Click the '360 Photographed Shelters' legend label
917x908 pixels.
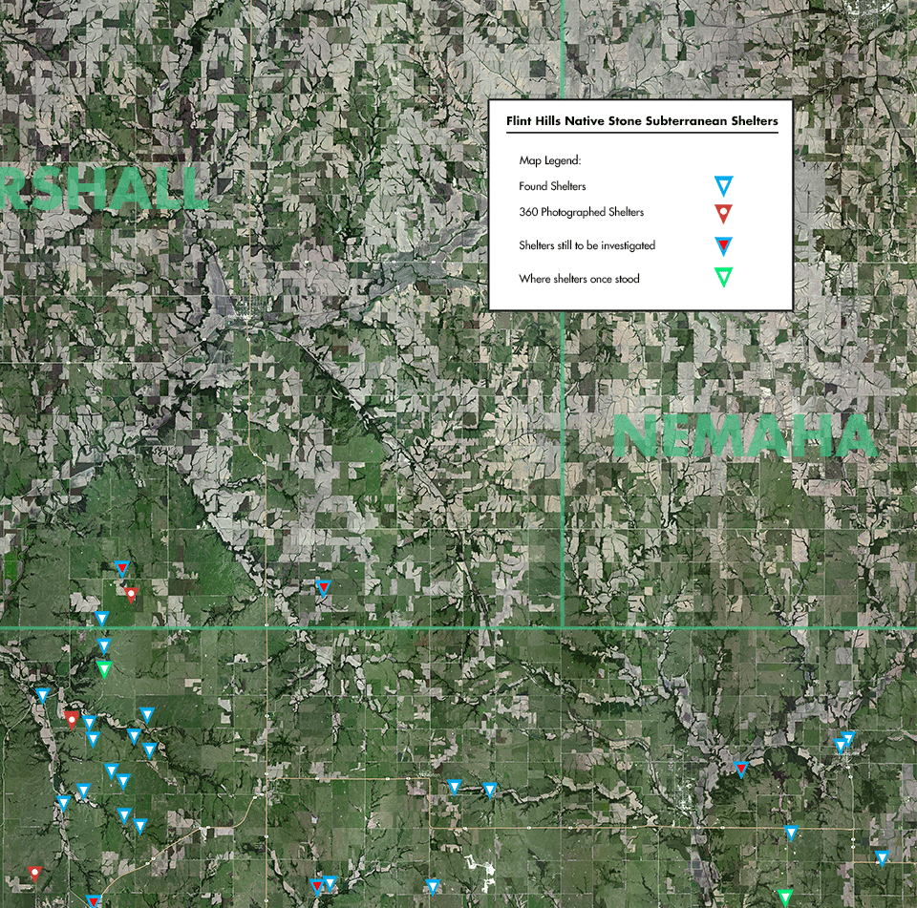point(582,212)
